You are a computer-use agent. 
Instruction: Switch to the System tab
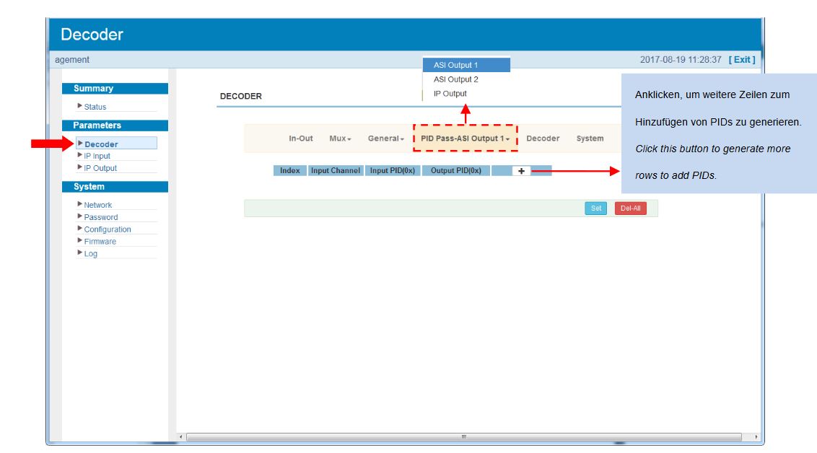[590, 138]
